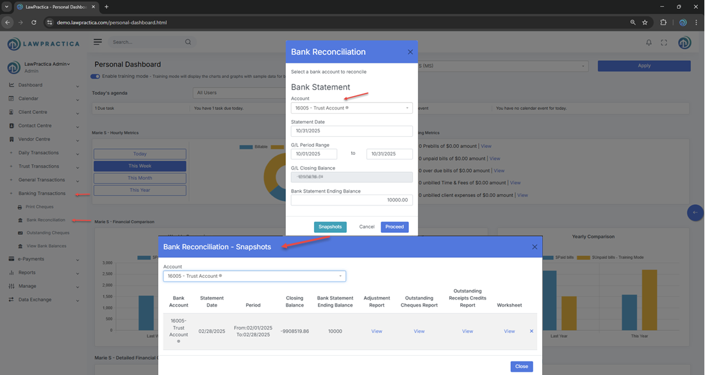
Task: Click the search magnifier icon
Action: click(x=188, y=42)
